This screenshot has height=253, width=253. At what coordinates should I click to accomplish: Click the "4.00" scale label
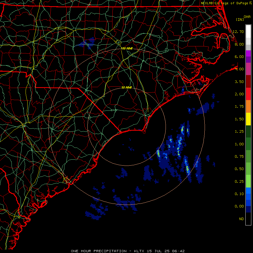(x=239, y=69)
